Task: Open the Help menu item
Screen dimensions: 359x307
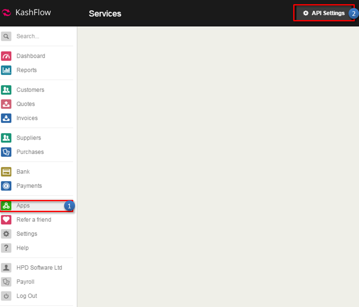Action: (x=23, y=248)
